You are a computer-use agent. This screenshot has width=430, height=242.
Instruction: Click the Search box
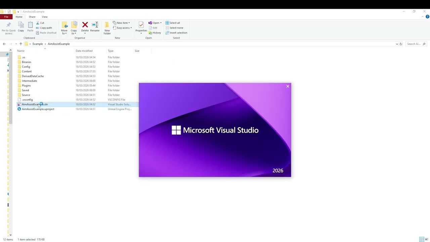click(416, 44)
